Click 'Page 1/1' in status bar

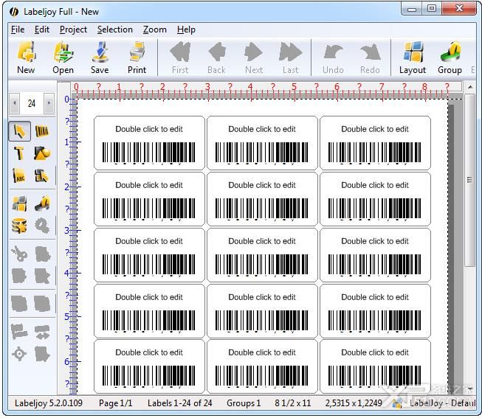pyautogui.click(x=116, y=403)
